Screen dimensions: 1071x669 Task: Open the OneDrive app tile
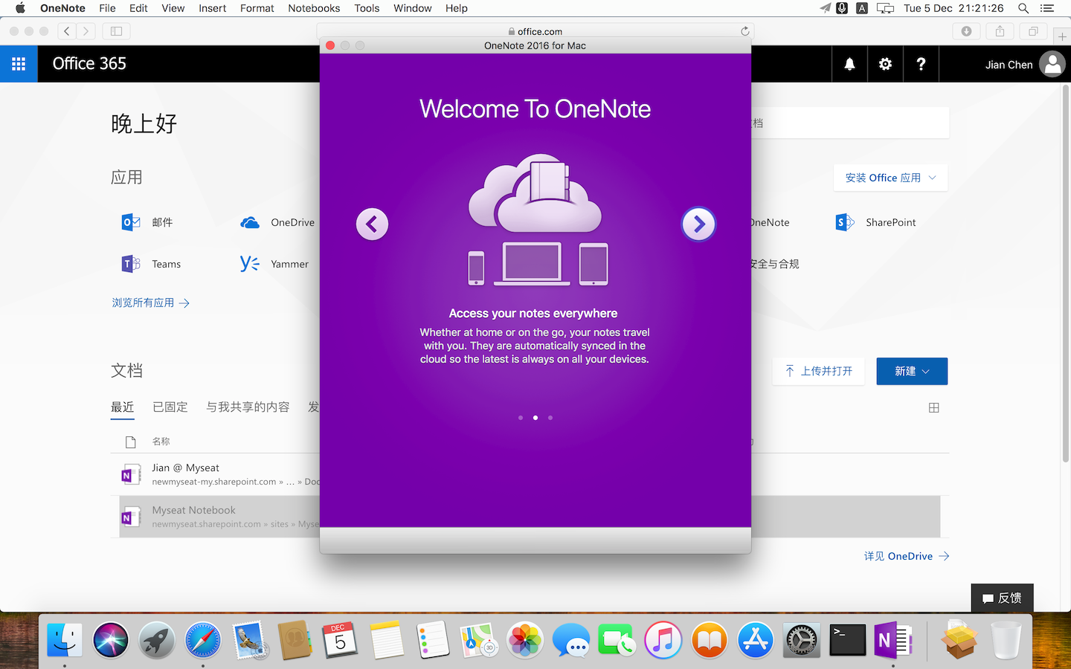click(277, 222)
